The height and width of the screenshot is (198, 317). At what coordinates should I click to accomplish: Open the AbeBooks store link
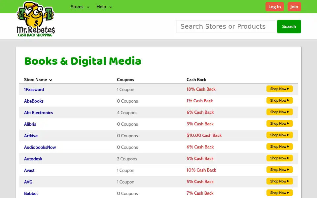[34, 101]
